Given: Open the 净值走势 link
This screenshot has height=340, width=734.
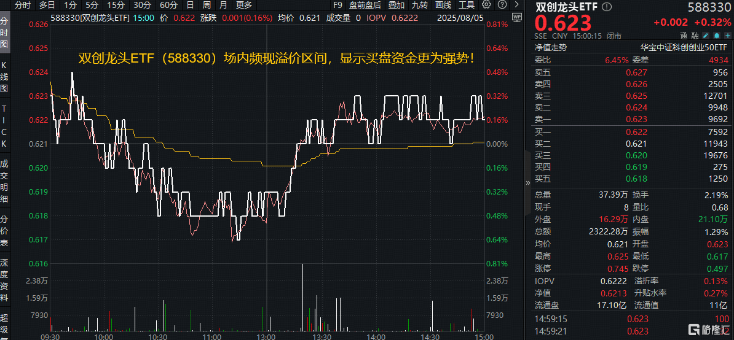Looking at the screenshot, I should coord(551,47).
